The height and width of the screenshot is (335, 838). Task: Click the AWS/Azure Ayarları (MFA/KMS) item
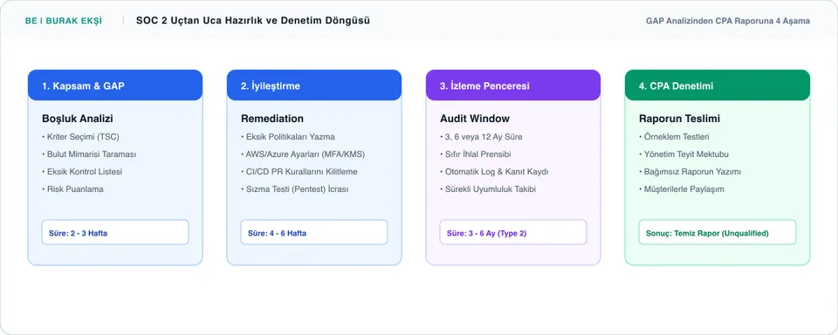click(x=303, y=154)
